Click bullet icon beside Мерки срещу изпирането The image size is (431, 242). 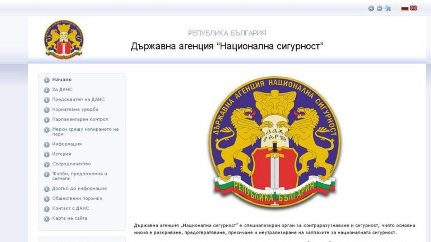[x=46, y=130]
